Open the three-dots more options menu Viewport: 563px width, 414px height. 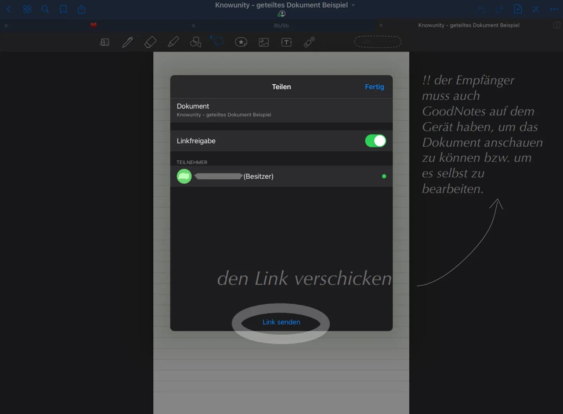pyautogui.click(x=554, y=9)
